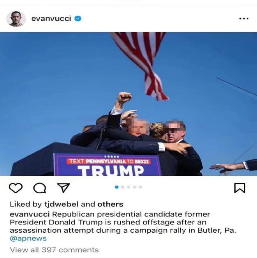
Task: Jump to the second carousel dot
Action: [123, 187]
